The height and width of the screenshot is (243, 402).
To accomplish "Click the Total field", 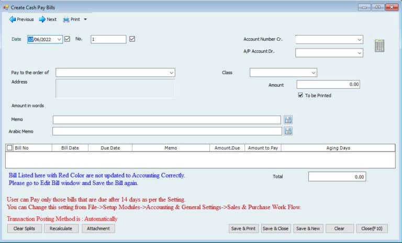I will (x=337, y=177).
